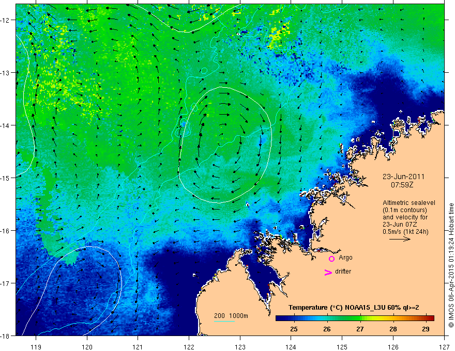Viewport: 455px width, 351px height.
Task: Click the 'Altimetric sealevel' caption line
Action: [409, 203]
